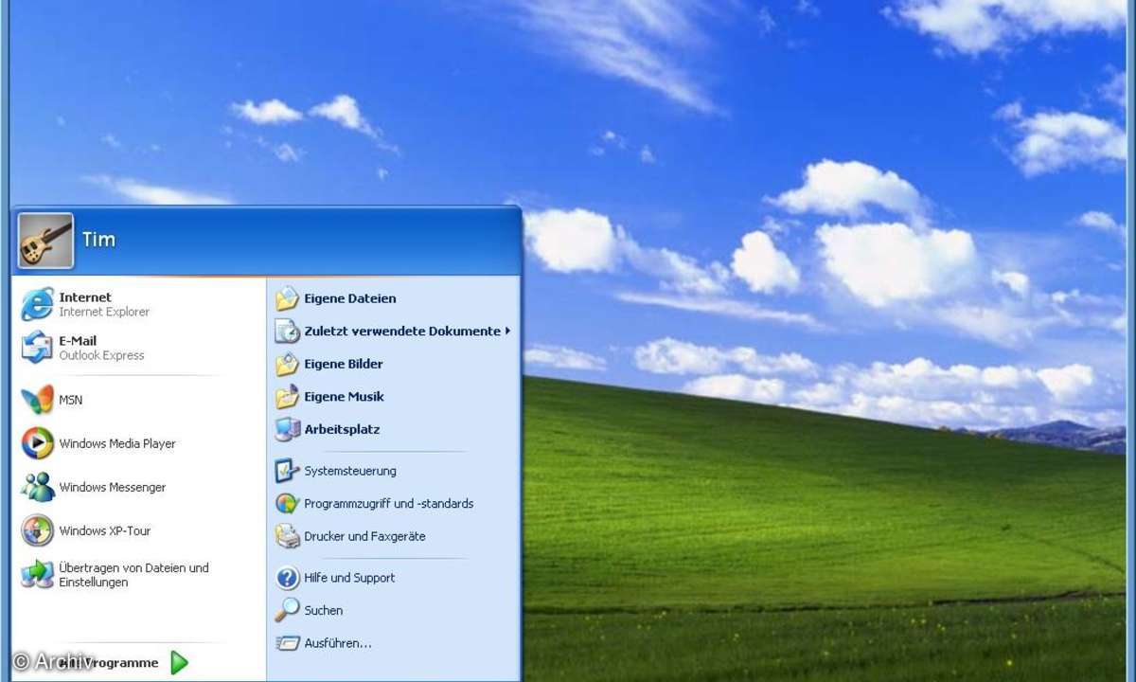Click the Windows Messenger icon

[38, 487]
